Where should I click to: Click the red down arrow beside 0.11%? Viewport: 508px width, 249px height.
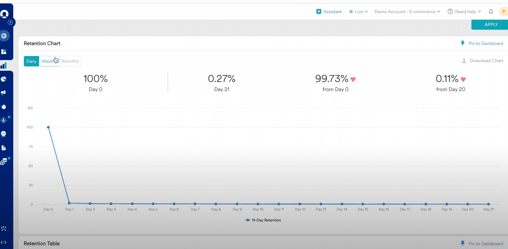(x=463, y=80)
